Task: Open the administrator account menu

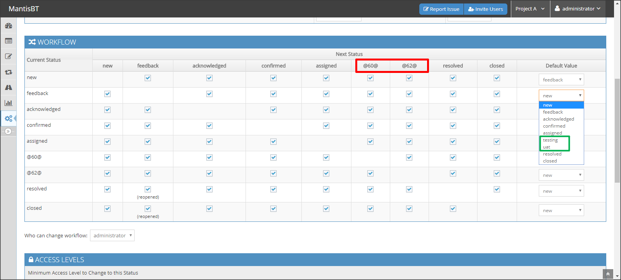Action: (578, 9)
